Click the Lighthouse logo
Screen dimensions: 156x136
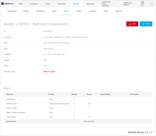click(x=7, y=4)
